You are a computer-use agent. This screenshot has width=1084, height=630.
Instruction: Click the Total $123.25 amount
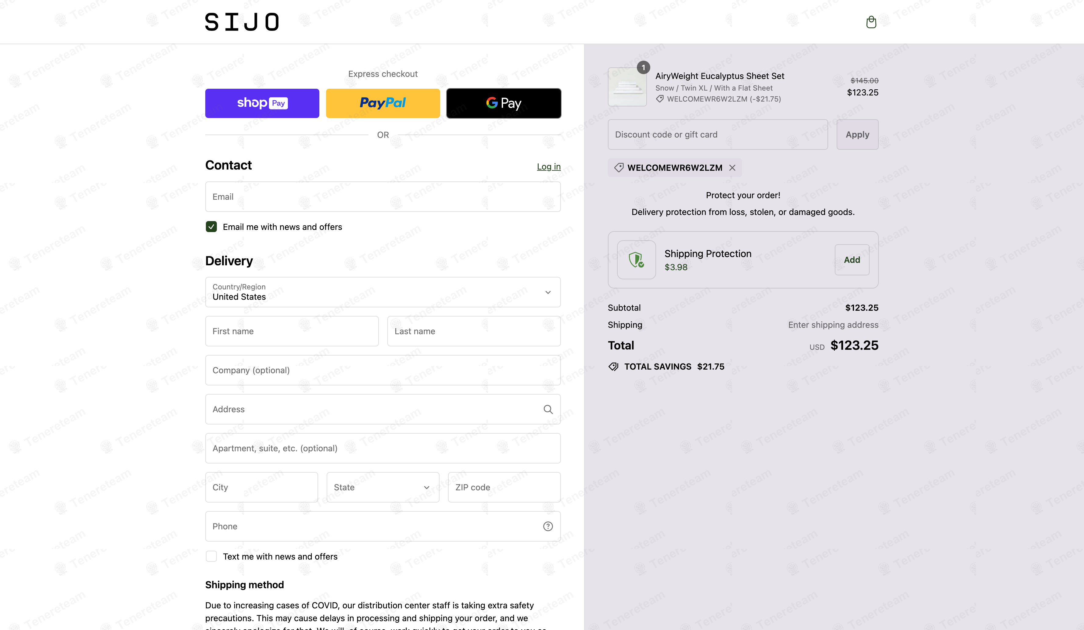click(x=854, y=345)
